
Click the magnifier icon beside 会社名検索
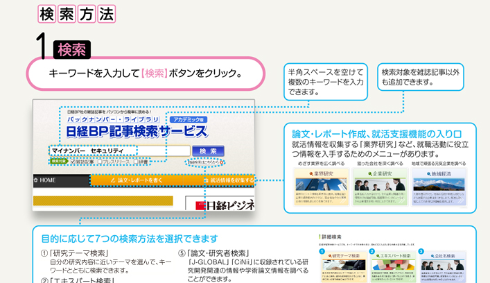tap(432, 256)
